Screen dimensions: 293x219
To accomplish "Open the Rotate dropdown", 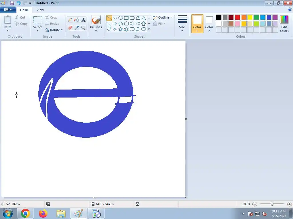I will (x=54, y=30).
